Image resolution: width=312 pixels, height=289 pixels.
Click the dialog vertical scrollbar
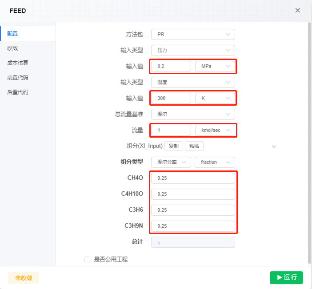pos(309,143)
